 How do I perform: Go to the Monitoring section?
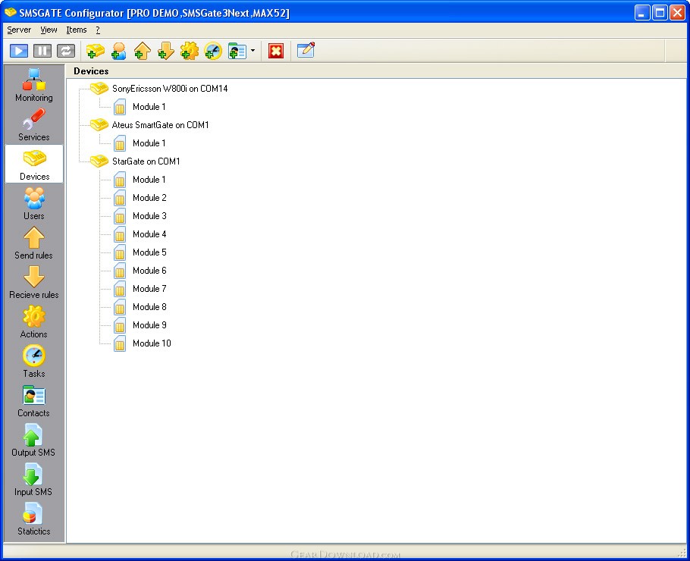(x=34, y=86)
